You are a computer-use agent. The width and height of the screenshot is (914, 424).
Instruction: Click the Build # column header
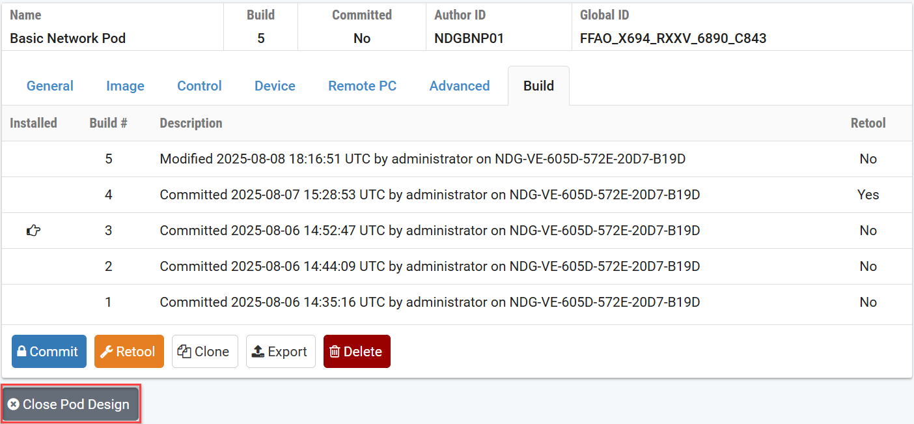click(x=108, y=123)
